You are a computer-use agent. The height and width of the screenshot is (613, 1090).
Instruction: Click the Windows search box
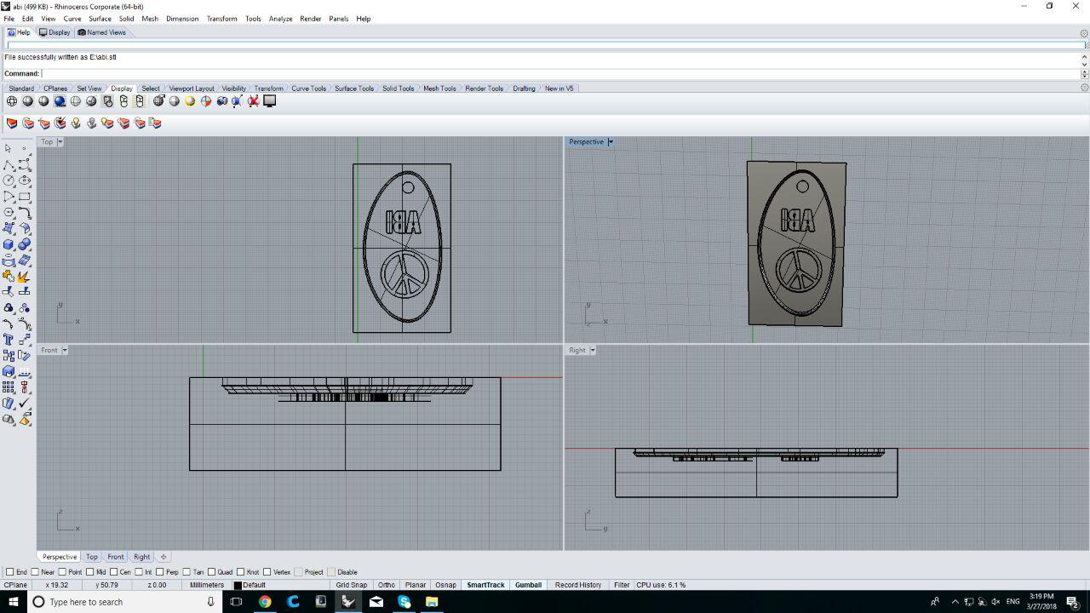pos(124,602)
